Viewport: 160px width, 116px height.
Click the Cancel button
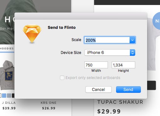tap(99, 89)
